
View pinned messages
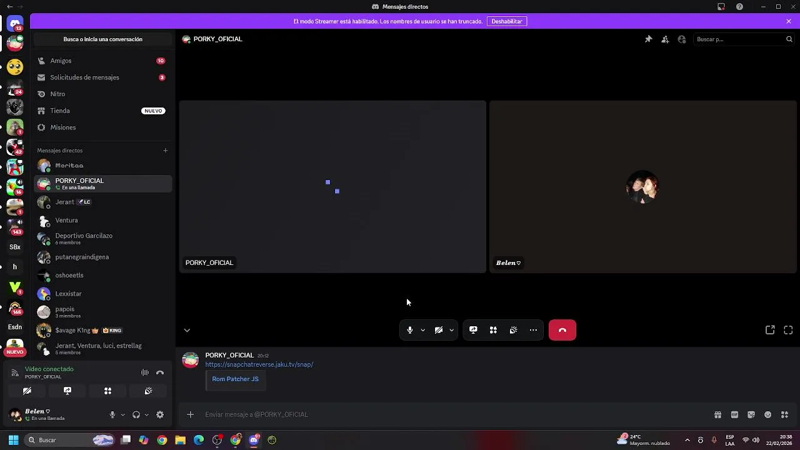click(648, 39)
